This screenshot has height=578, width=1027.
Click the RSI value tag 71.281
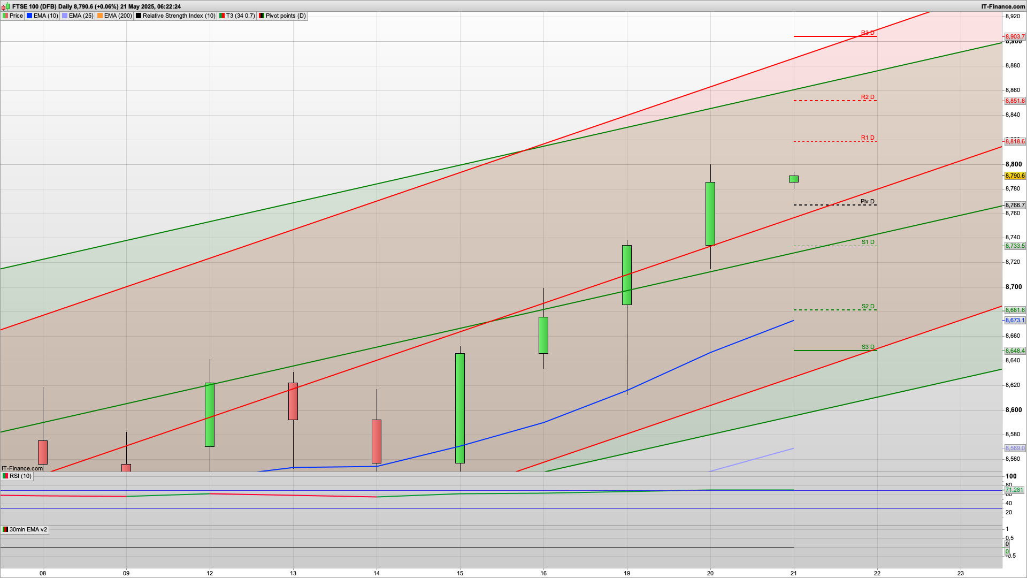tap(1014, 490)
